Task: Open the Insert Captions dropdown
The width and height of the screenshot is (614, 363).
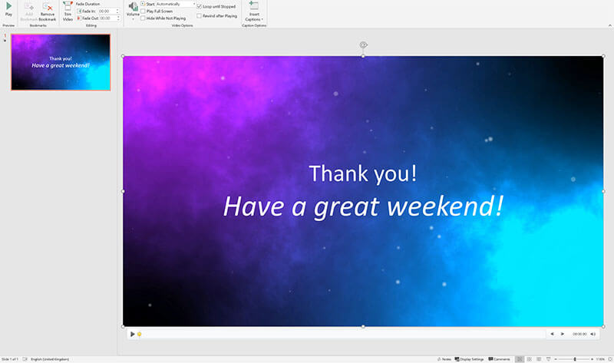Action: coord(254,12)
